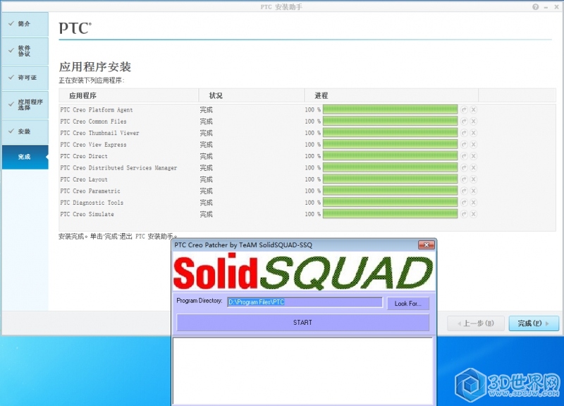Click the patcher log output area
Viewport: 564px width, 406px height.
click(x=303, y=371)
